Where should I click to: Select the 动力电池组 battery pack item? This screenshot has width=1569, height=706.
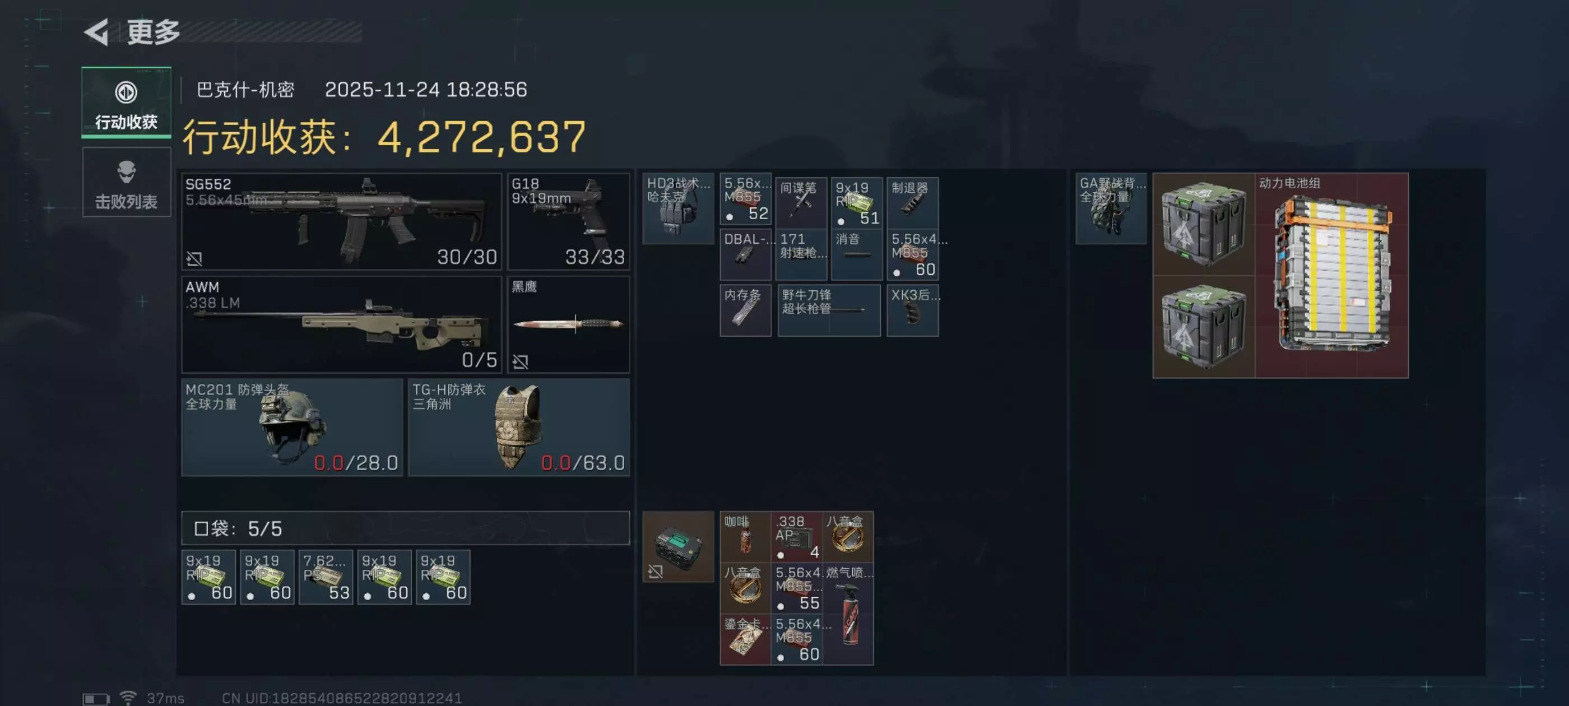[x=1331, y=275]
